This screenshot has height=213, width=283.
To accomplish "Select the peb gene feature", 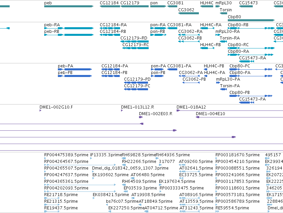I will click(69, 6).
